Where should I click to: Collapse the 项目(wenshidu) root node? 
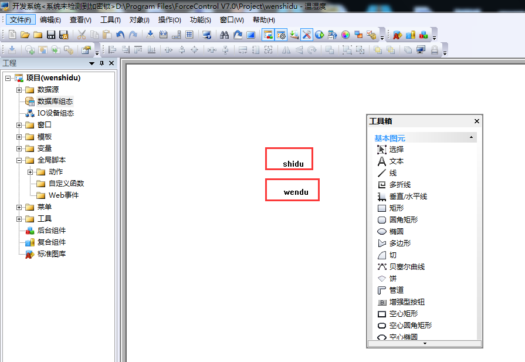click(8, 79)
